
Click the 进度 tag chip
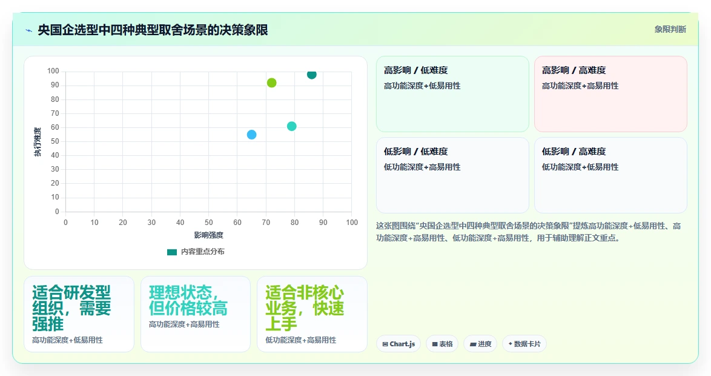[x=481, y=344]
